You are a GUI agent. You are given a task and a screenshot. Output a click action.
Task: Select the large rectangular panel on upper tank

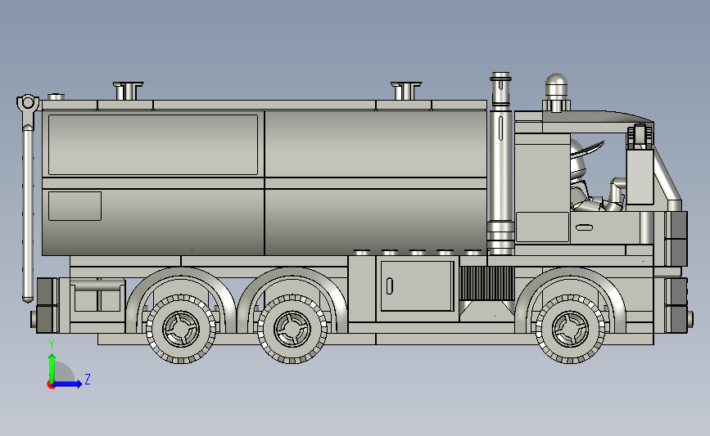click(x=153, y=145)
